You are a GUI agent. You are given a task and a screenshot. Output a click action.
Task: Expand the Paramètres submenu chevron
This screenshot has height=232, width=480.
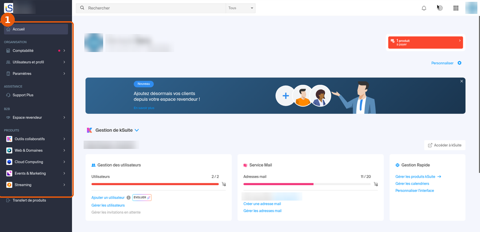coord(64,74)
